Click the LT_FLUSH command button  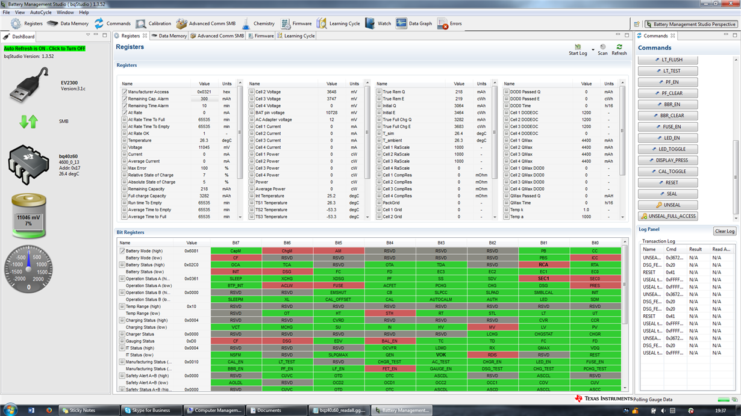(x=668, y=60)
